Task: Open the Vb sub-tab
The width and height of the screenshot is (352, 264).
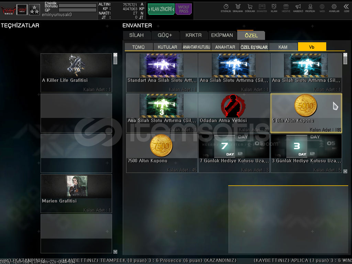Action: pos(312,47)
